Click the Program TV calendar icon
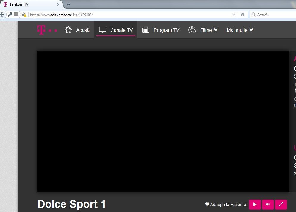 (x=146, y=30)
